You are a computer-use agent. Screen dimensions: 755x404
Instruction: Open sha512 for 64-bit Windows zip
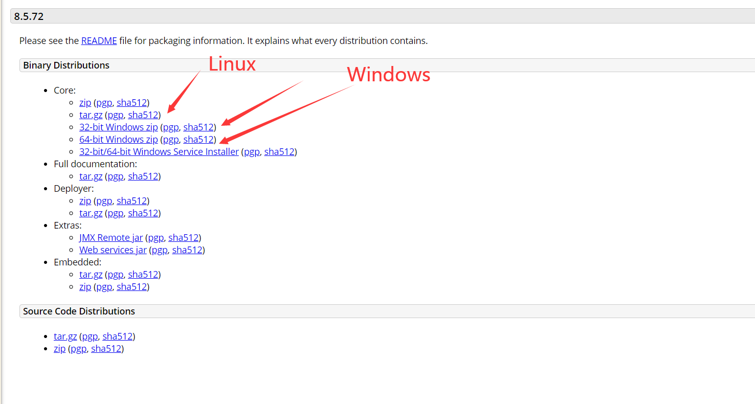click(198, 140)
